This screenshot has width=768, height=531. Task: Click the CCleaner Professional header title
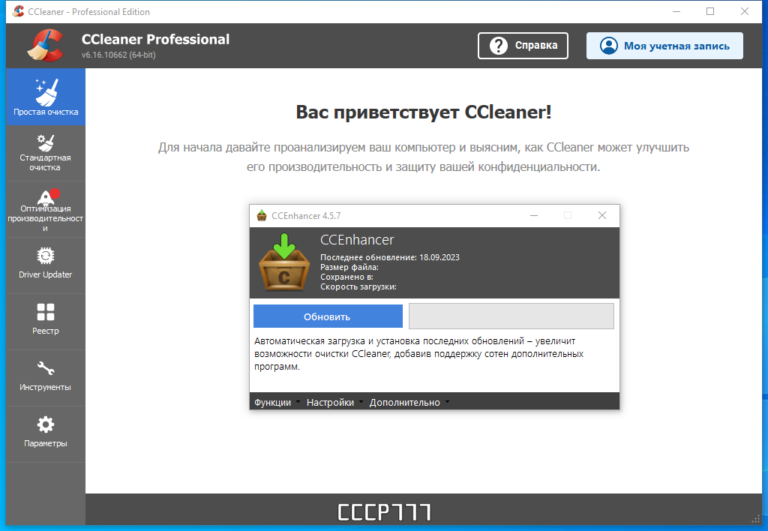pos(155,39)
